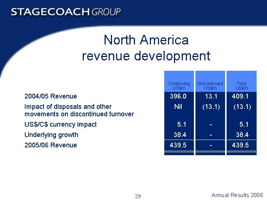Image resolution: width=267 pixels, height=200 pixels.
Task: Click (13.1) in the Discontinued column
Action: point(211,107)
